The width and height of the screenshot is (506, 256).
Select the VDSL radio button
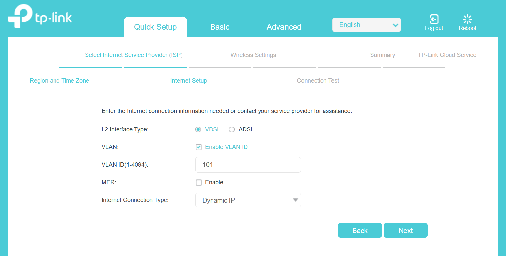click(x=198, y=129)
